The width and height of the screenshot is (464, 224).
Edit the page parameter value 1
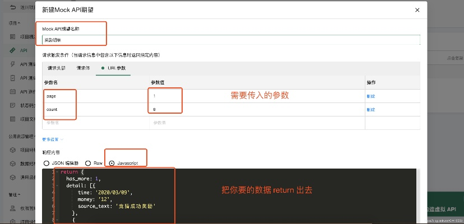pos(257,96)
